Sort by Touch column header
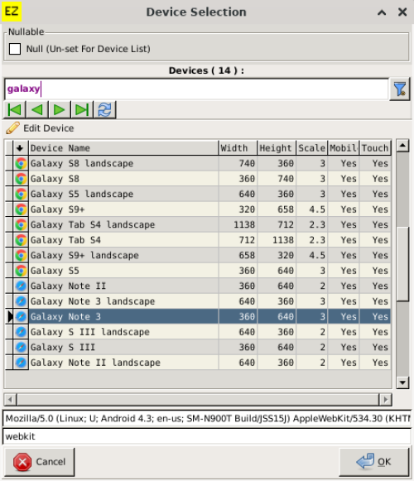The height and width of the screenshot is (481, 414). [375, 148]
